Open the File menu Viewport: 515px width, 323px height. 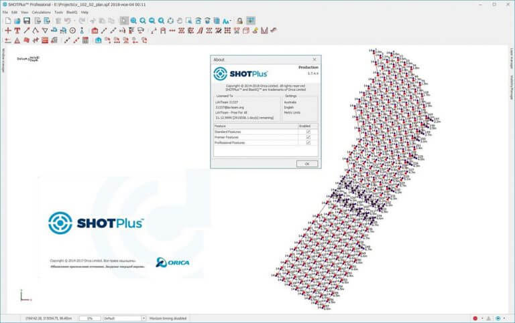point(5,12)
